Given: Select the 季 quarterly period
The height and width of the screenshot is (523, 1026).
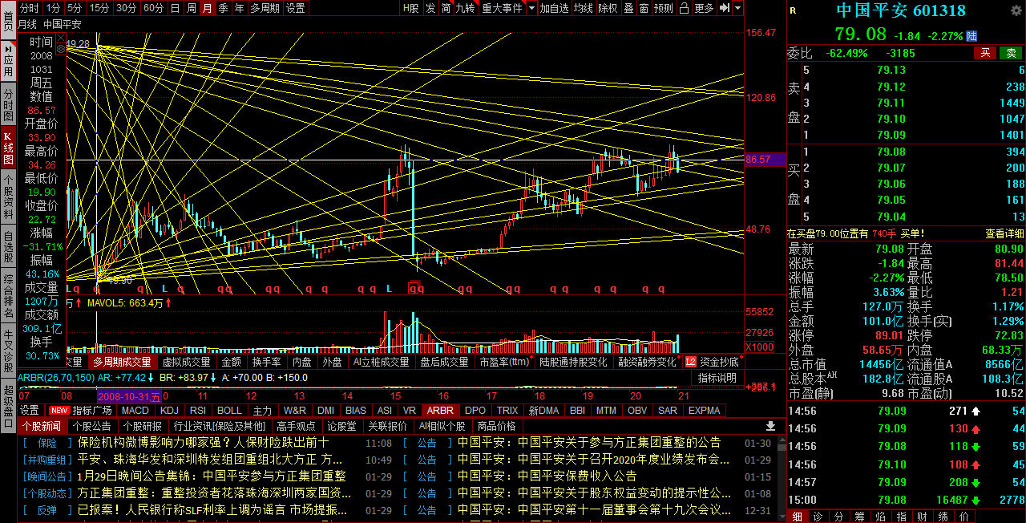Looking at the screenshot, I should pos(223,8).
